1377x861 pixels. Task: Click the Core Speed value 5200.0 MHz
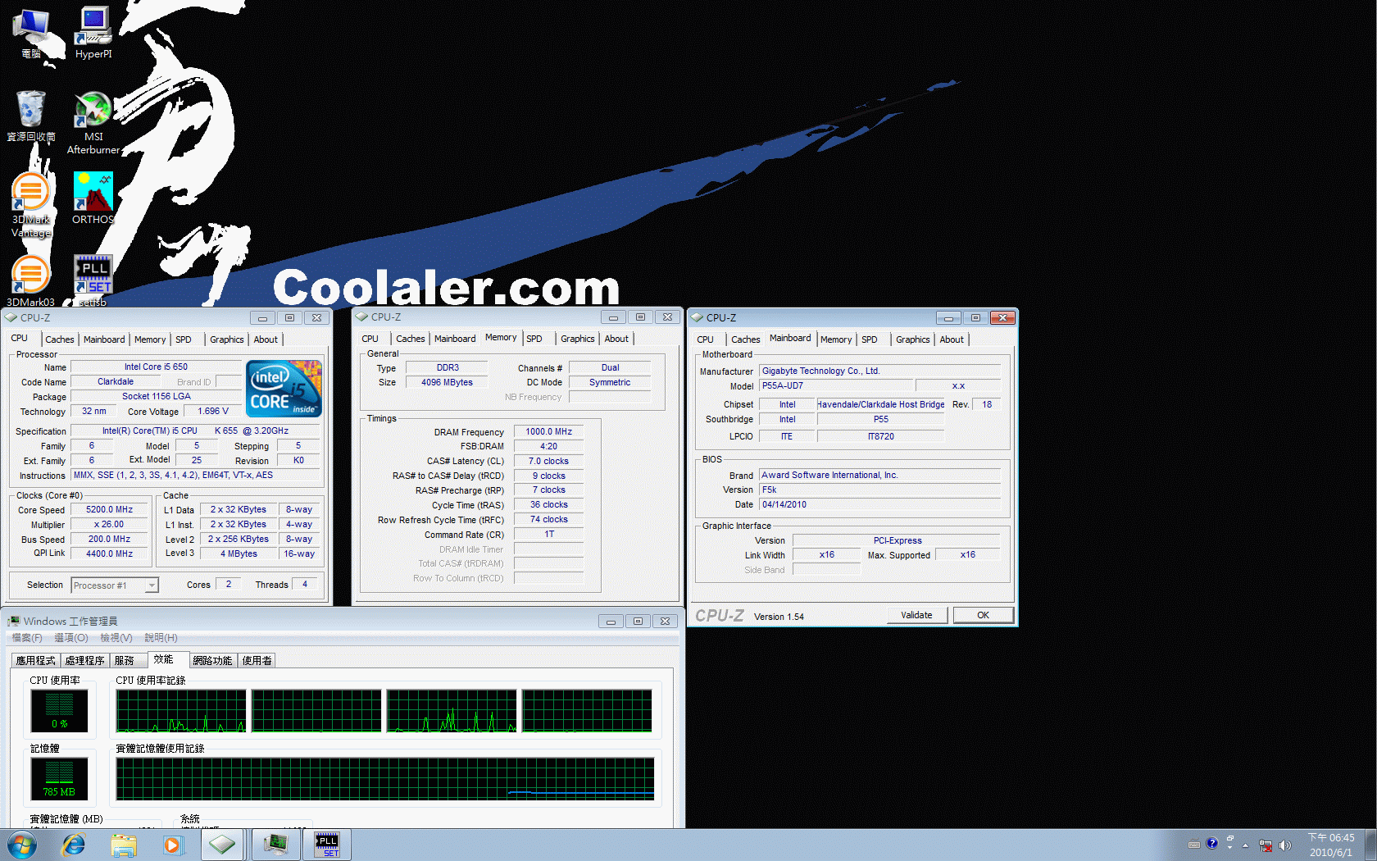pyautogui.click(x=110, y=510)
